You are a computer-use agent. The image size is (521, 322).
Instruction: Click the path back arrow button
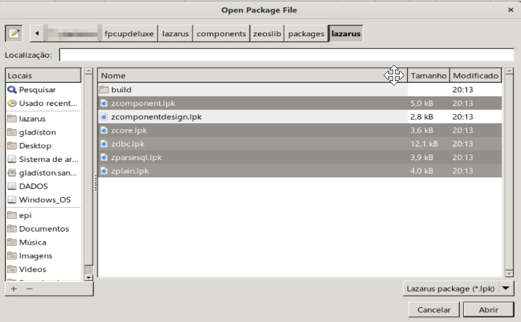pyautogui.click(x=37, y=33)
